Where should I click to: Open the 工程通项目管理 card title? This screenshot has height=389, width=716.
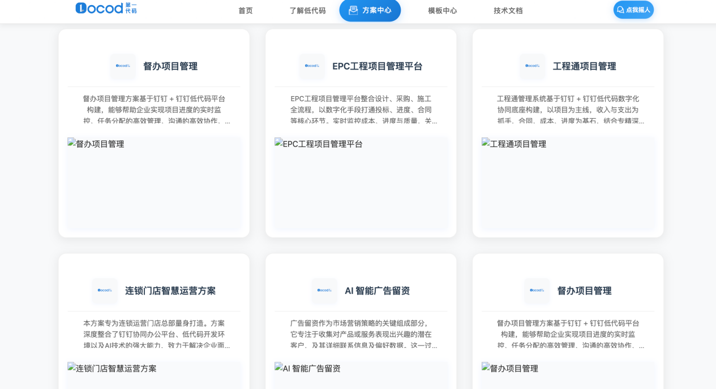[x=584, y=66]
